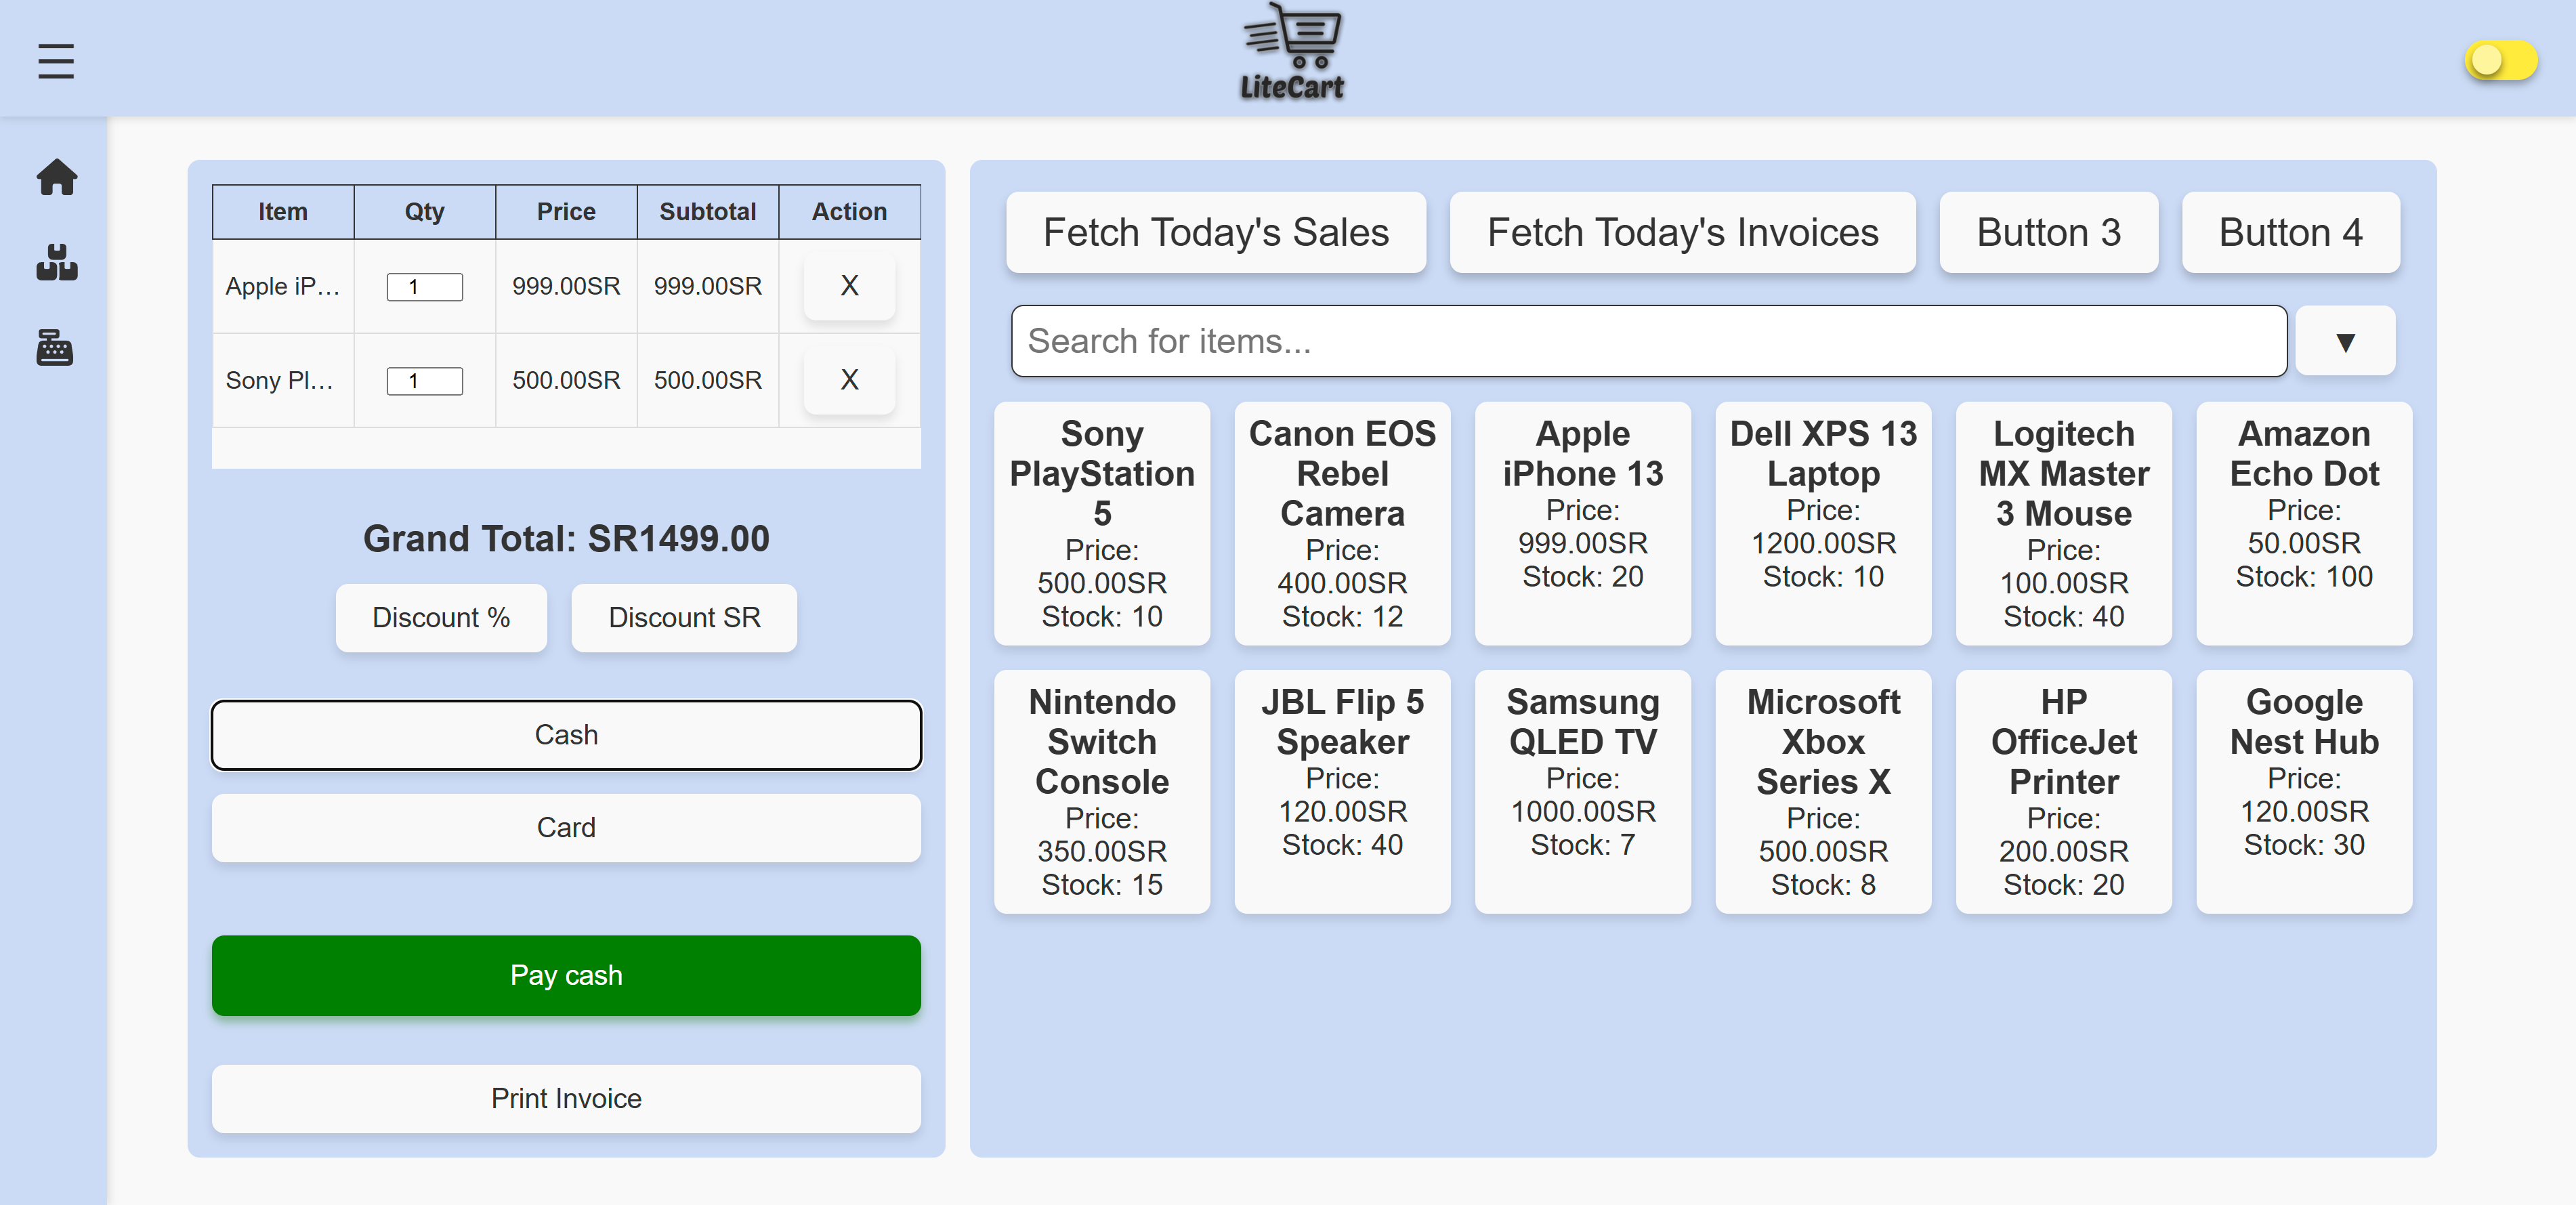
Task: Add Apple iPhone 13 product card
Action: (x=1582, y=524)
